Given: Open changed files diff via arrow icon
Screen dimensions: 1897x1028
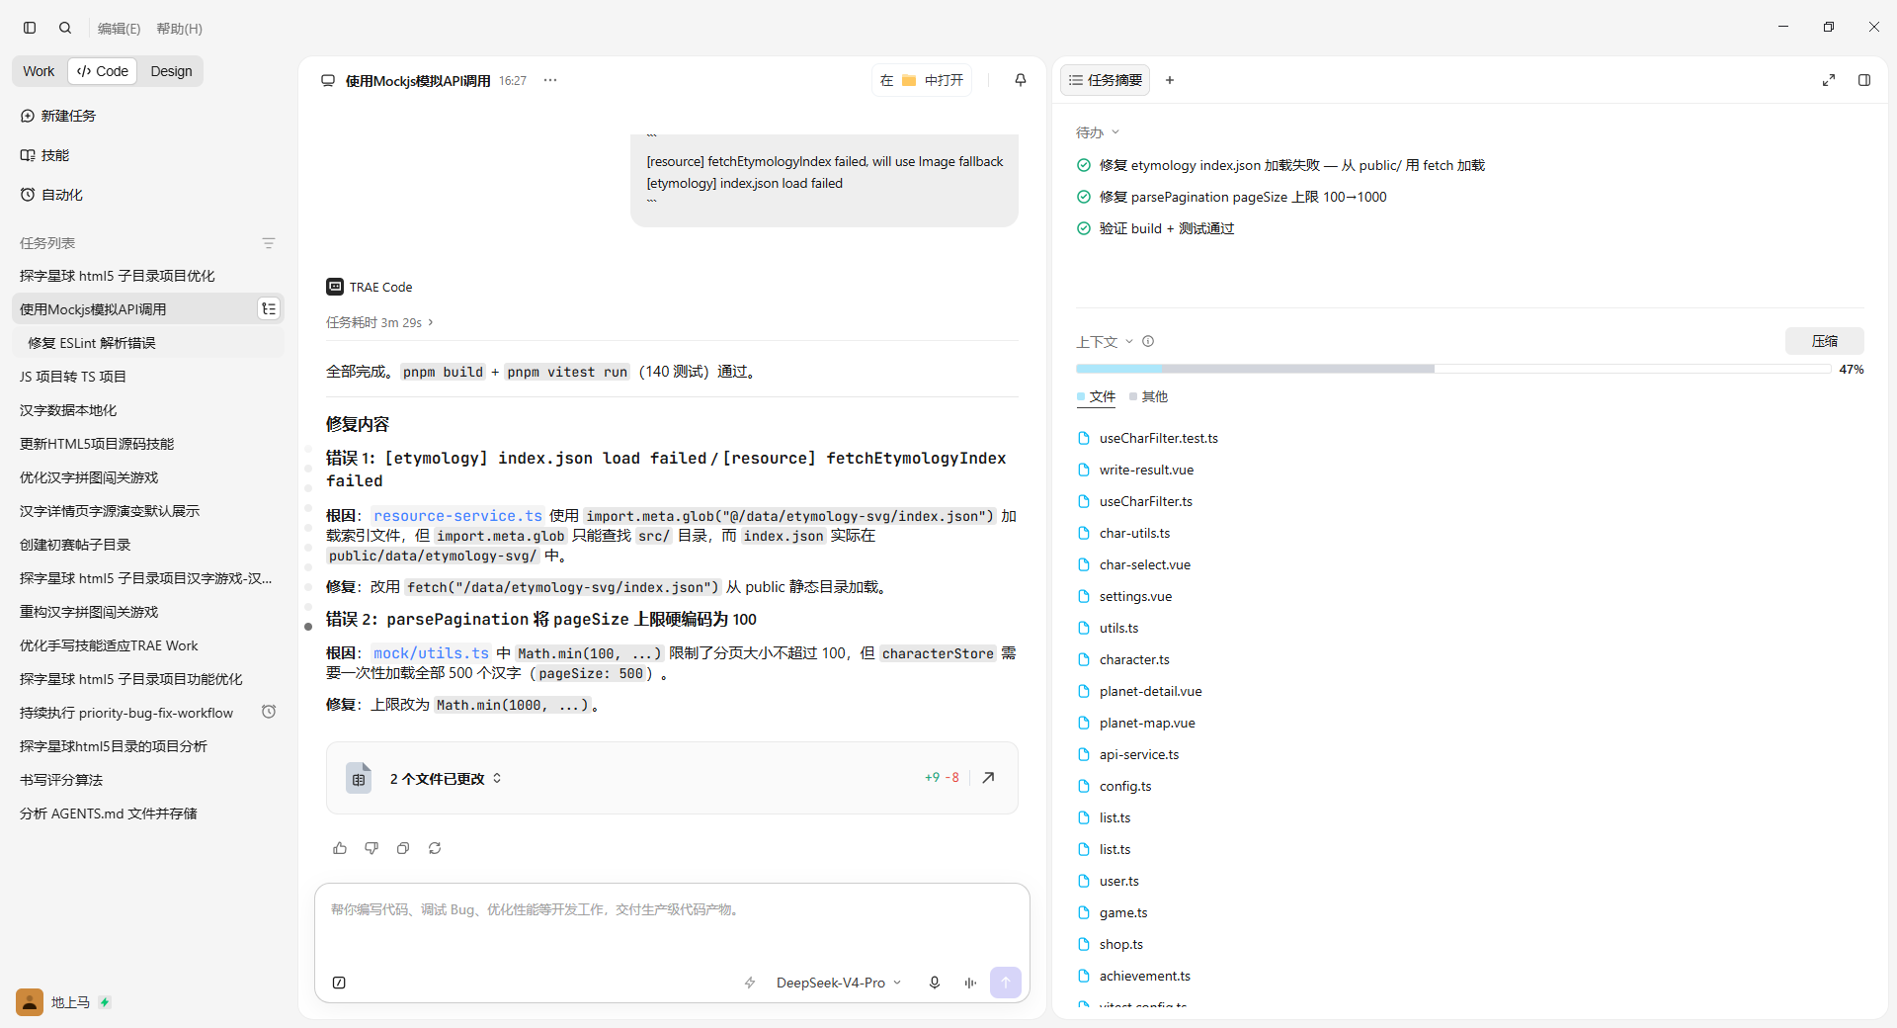Looking at the screenshot, I should pyautogui.click(x=988, y=778).
